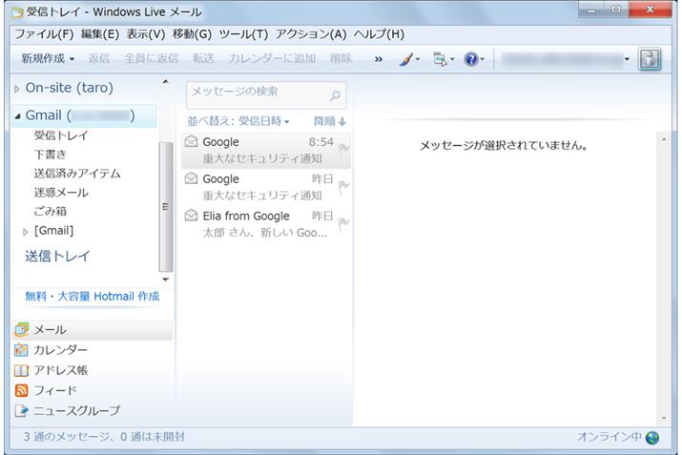Collapse the Gmail account tree

pyautogui.click(x=17, y=116)
